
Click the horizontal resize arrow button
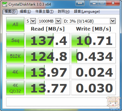pyautogui.click(x=80, y=3)
